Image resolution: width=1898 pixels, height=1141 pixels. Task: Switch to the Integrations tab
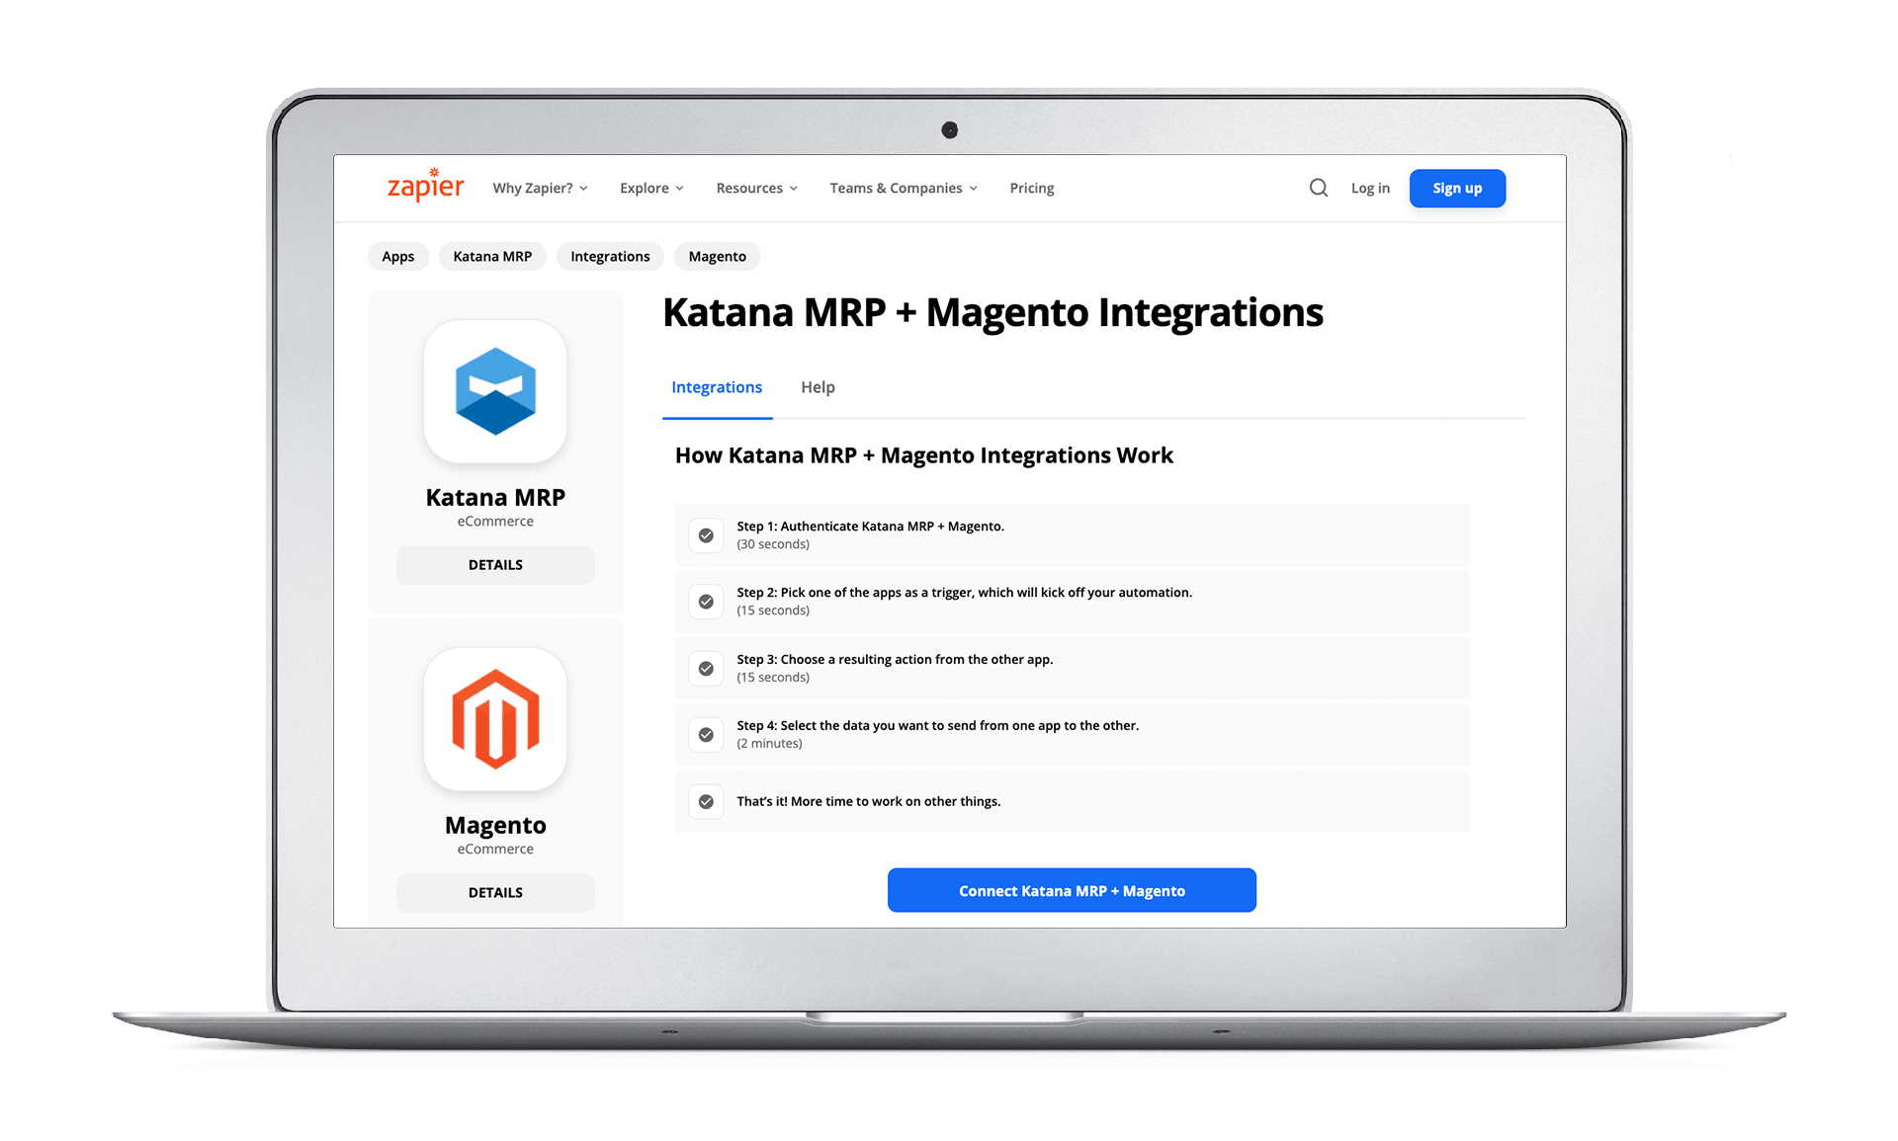pos(717,387)
